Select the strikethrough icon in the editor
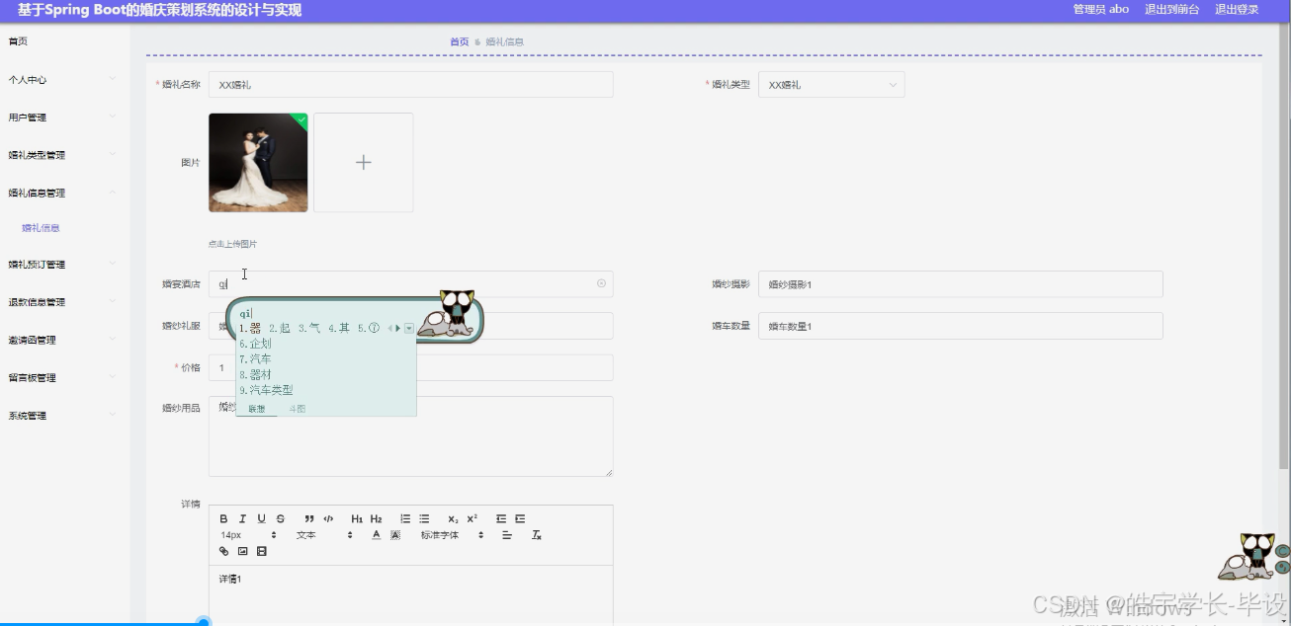This screenshot has width=1291, height=626. pos(280,517)
